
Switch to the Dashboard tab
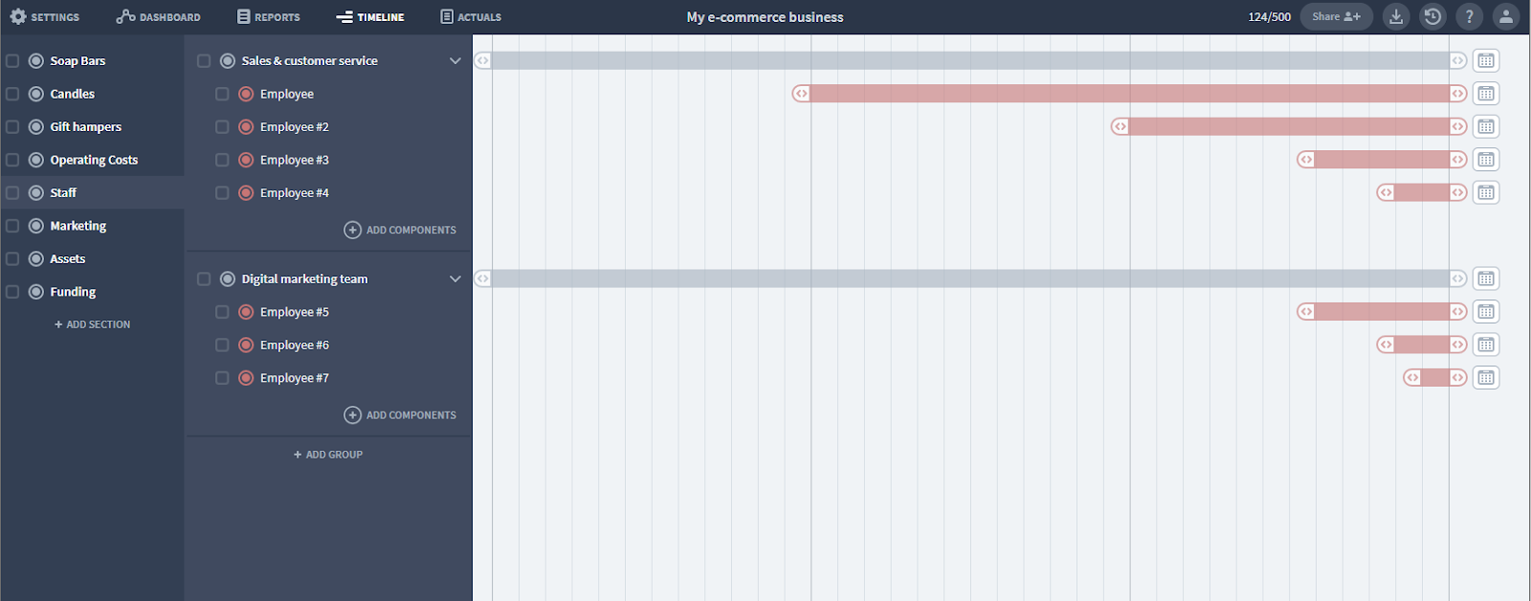pyautogui.click(x=159, y=16)
